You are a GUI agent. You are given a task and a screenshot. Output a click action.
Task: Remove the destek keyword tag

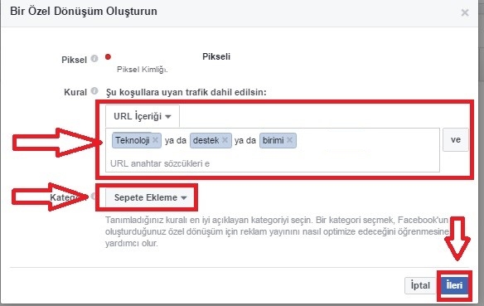[x=225, y=140]
